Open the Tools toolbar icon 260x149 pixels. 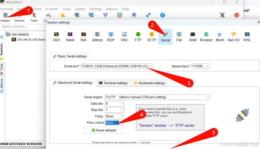[34, 17]
